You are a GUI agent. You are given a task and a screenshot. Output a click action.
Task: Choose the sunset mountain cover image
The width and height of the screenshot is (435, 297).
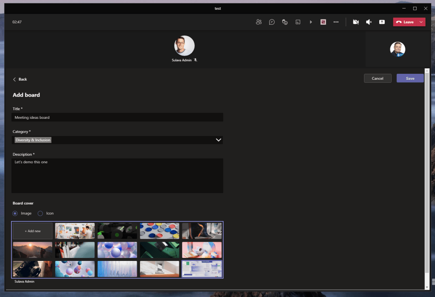pos(33,250)
